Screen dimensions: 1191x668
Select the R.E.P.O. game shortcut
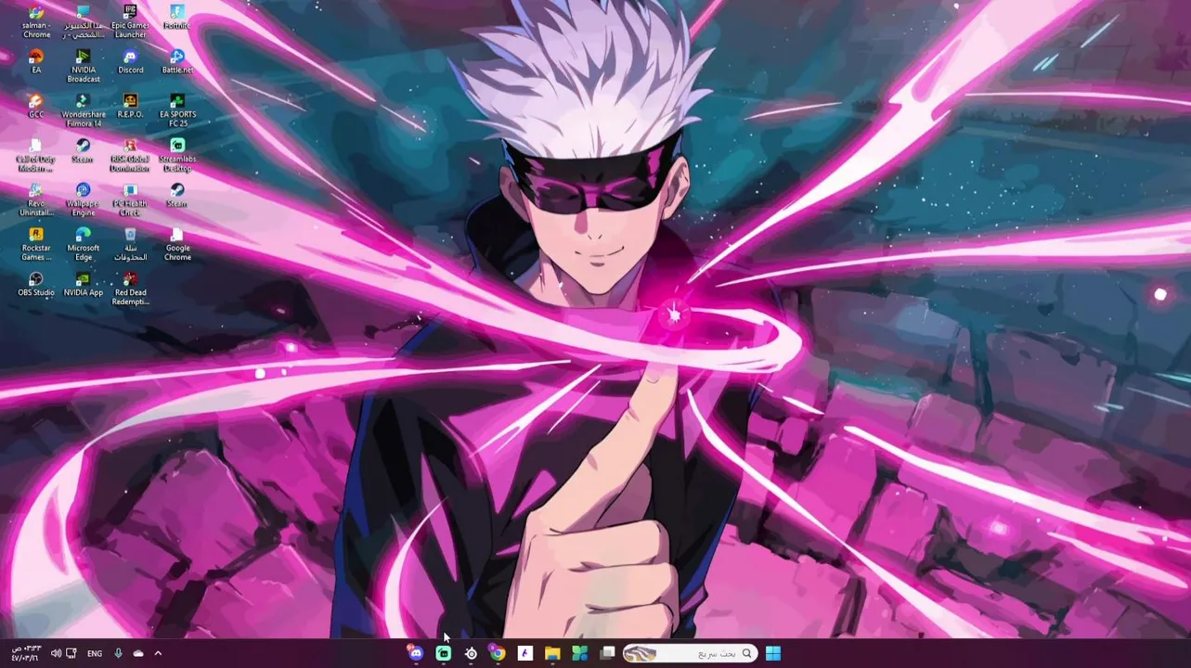130,106
